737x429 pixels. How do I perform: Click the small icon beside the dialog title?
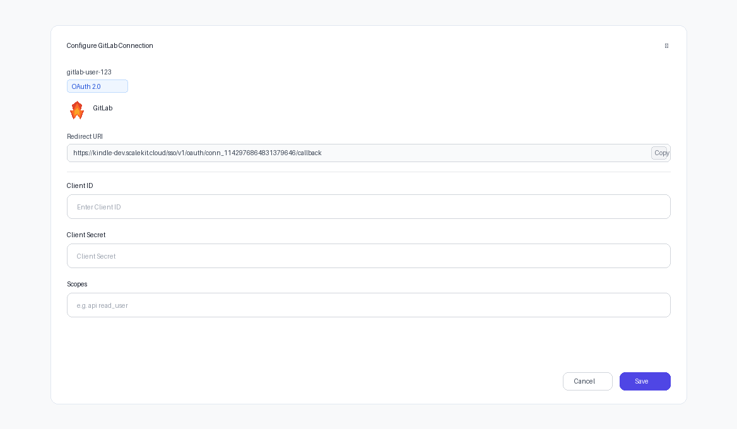pyautogui.click(x=666, y=45)
